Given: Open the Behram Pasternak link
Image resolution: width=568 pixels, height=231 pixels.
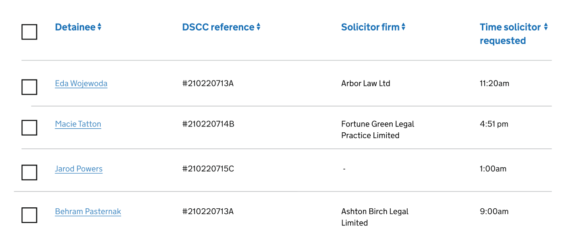Looking at the screenshot, I should click(x=88, y=211).
